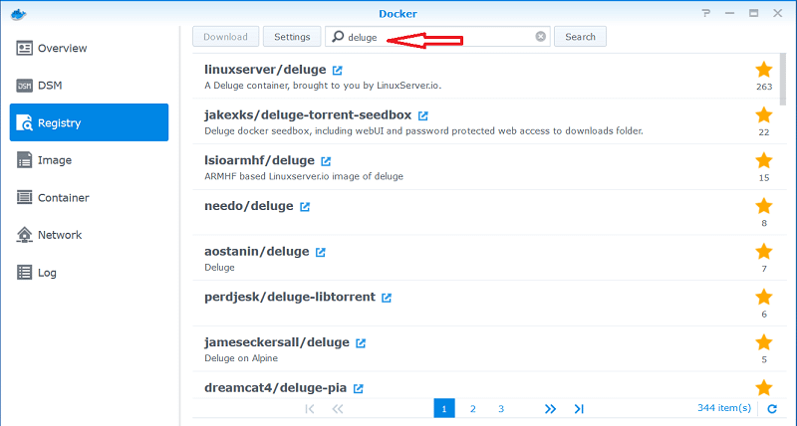Click the Docker whale logo
Screen dimensions: 797x426
click(x=18, y=14)
